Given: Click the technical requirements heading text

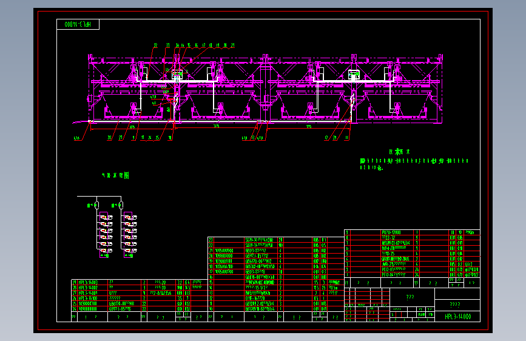Looking at the screenshot, I should 399,152.
